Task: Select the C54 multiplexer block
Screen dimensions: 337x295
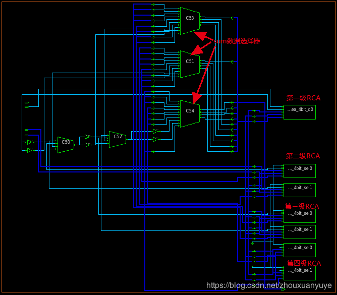Action: pos(190,113)
